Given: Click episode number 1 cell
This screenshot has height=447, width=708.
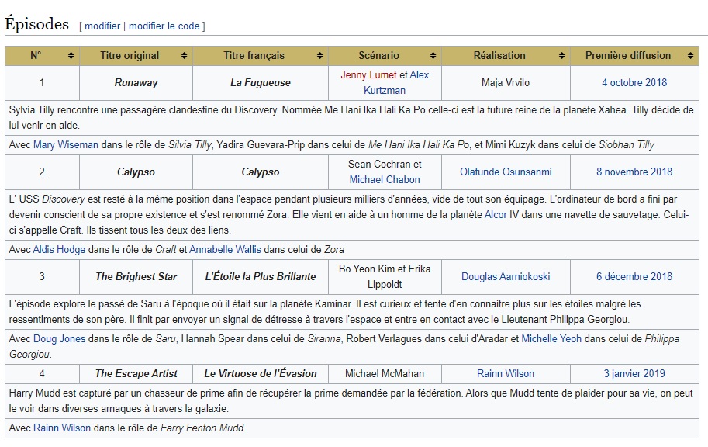Looking at the screenshot, I should coord(42,83).
